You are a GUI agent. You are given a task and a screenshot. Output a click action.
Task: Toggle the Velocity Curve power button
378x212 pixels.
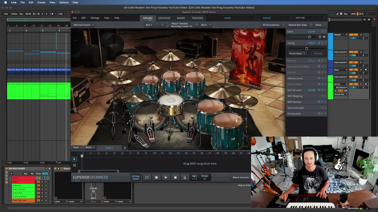click(319, 78)
